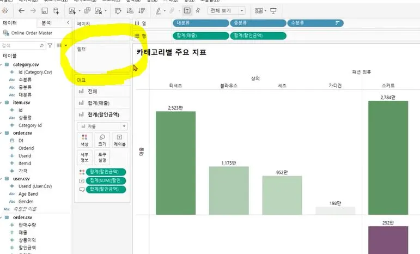420x254 pixels.
Task: Redo with the forward arrow icon
Action: pos(33,11)
